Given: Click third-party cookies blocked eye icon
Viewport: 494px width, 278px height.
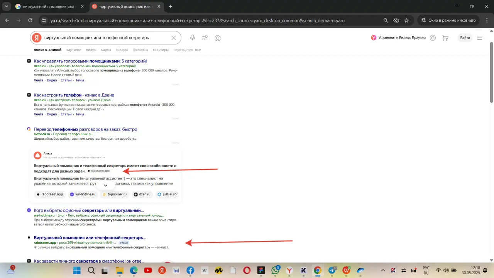Looking at the screenshot, I should pos(396,20).
